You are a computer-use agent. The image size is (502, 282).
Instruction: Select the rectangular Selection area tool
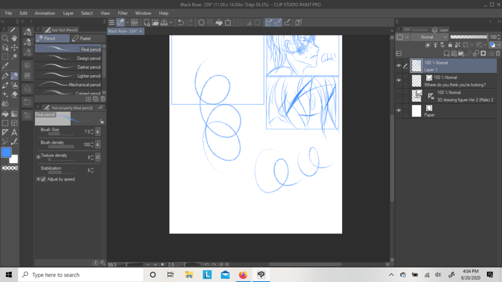[5, 57]
